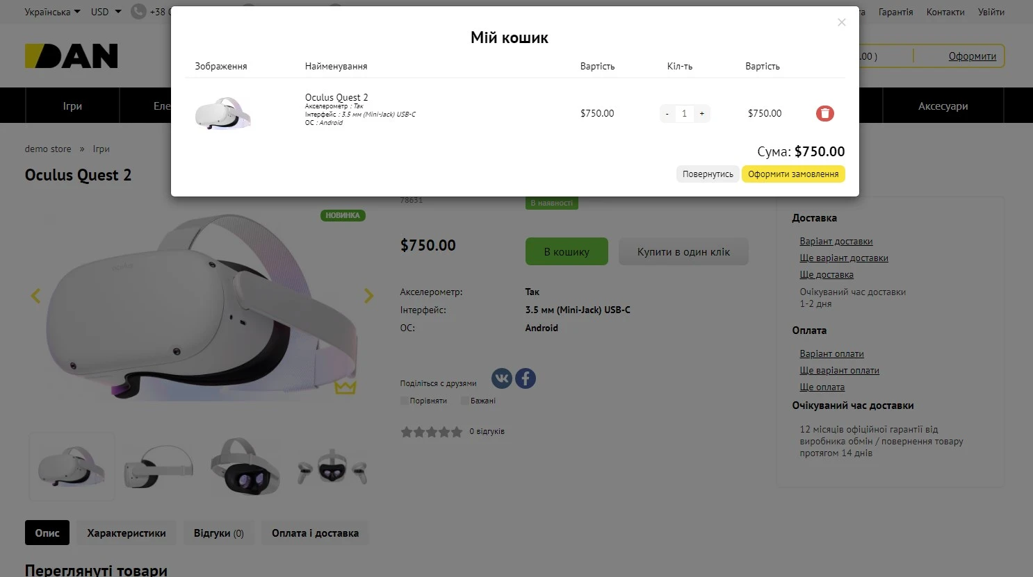Click the VK share icon

point(501,378)
